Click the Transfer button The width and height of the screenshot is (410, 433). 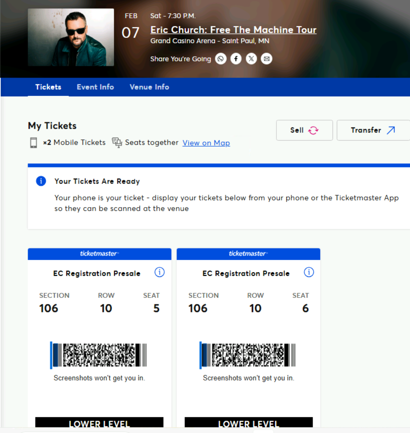pos(373,130)
